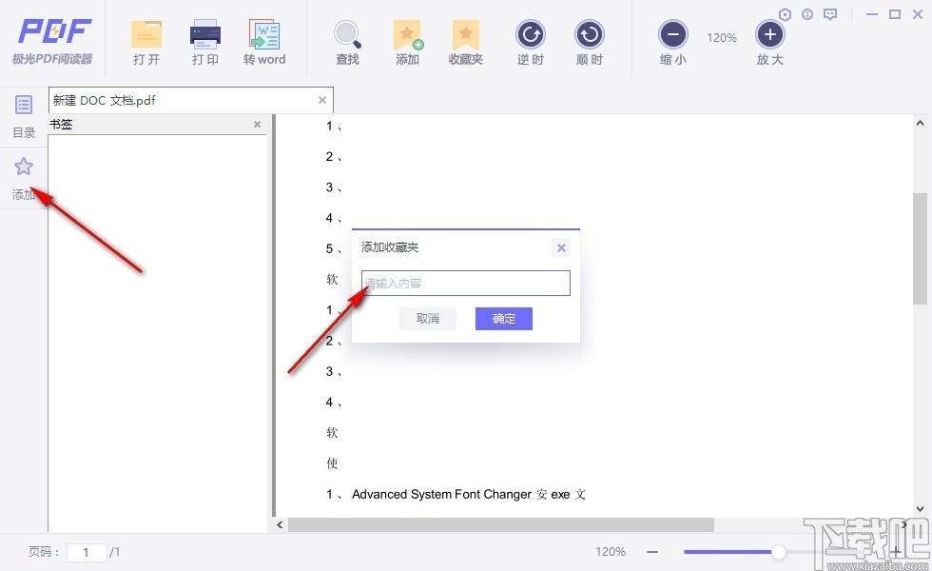Rotate counterclockwise with 逆时 icon
This screenshot has height=571, width=932.
click(531, 34)
